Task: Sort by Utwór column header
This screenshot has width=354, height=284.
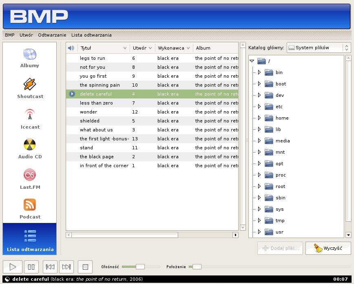Action: point(142,48)
